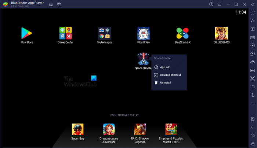This screenshot has width=257, height=148.
Task: Open the three-dot more options in sidebar
Action: point(253,103)
